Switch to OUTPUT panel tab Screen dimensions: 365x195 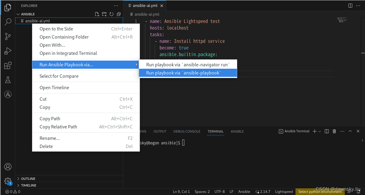[160, 131]
